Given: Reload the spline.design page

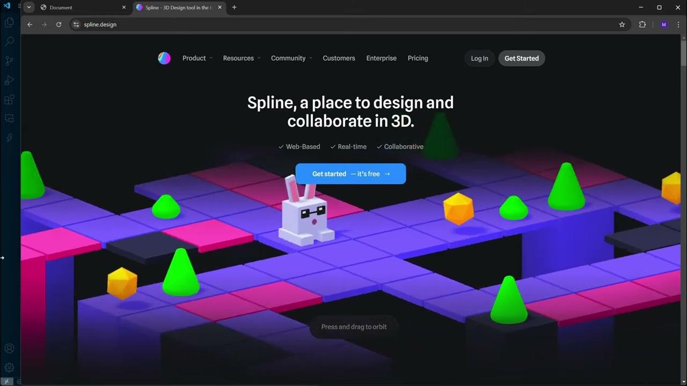Looking at the screenshot, I should coord(59,25).
